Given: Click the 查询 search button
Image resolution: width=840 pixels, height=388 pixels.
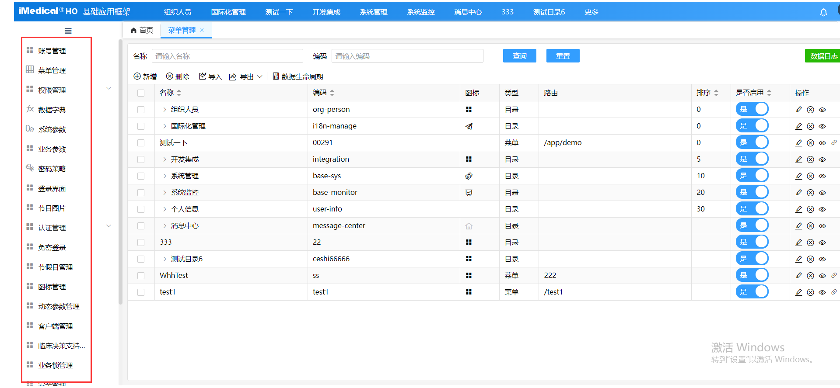Looking at the screenshot, I should (519, 56).
